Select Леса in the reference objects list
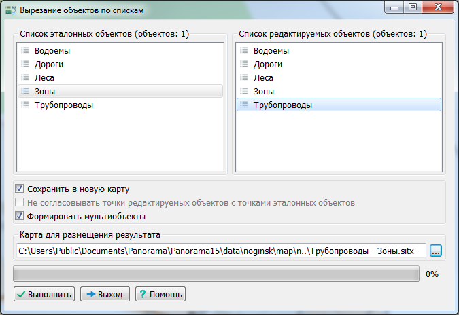The width and height of the screenshot is (459, 315). (45, 77)
